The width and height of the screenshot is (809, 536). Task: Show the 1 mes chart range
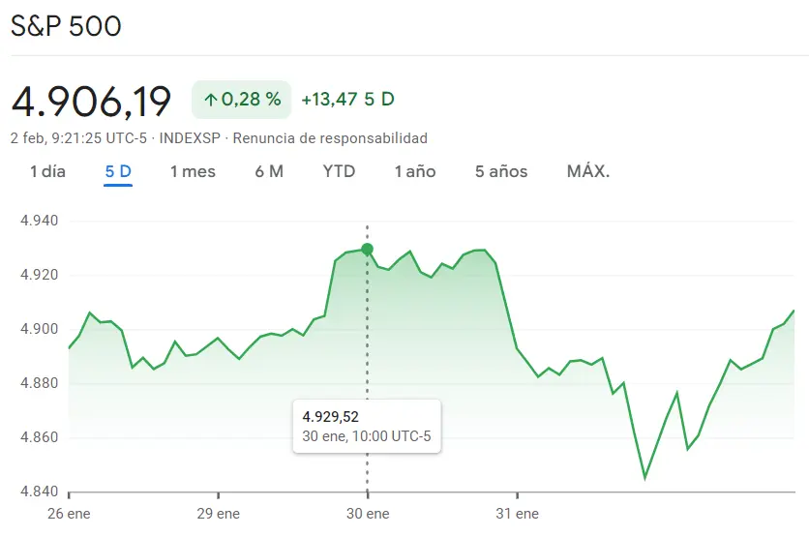pyautogui.click(x=193, y=172)
